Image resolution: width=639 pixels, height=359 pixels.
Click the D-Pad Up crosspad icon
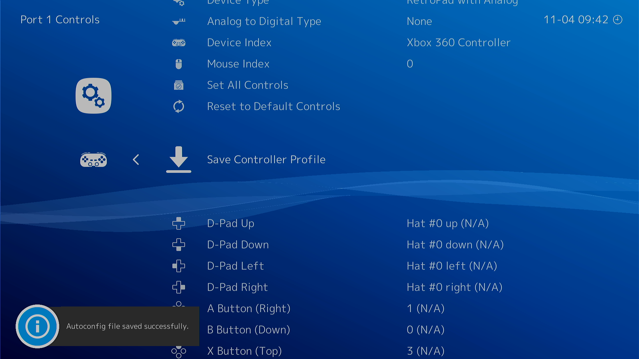pos(178,224)
